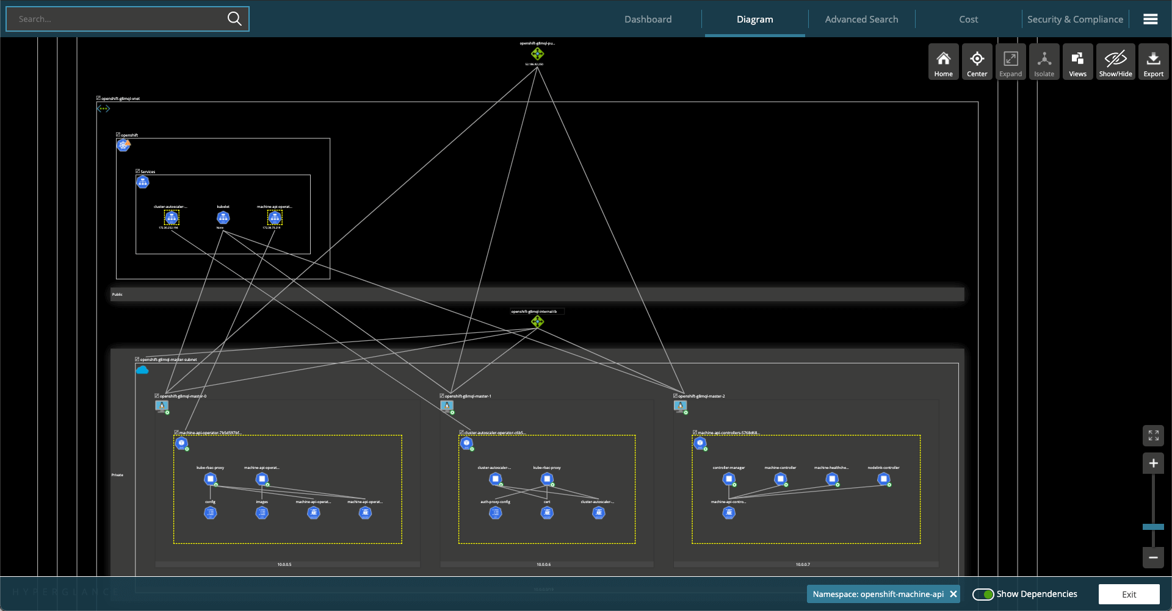The width and height of the screenshot is (1172, 611).
Task: Click the zoom out minus button
Action: pyautogui.click(x=1153, y=557)
